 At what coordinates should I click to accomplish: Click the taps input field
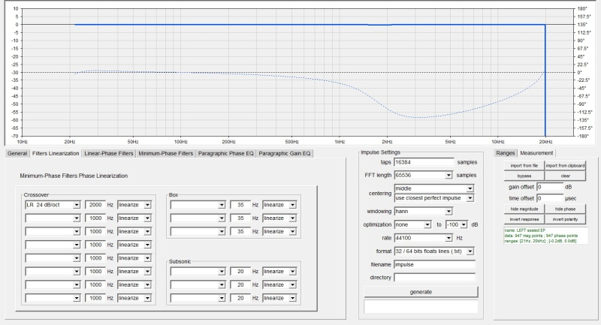point(424,161)
